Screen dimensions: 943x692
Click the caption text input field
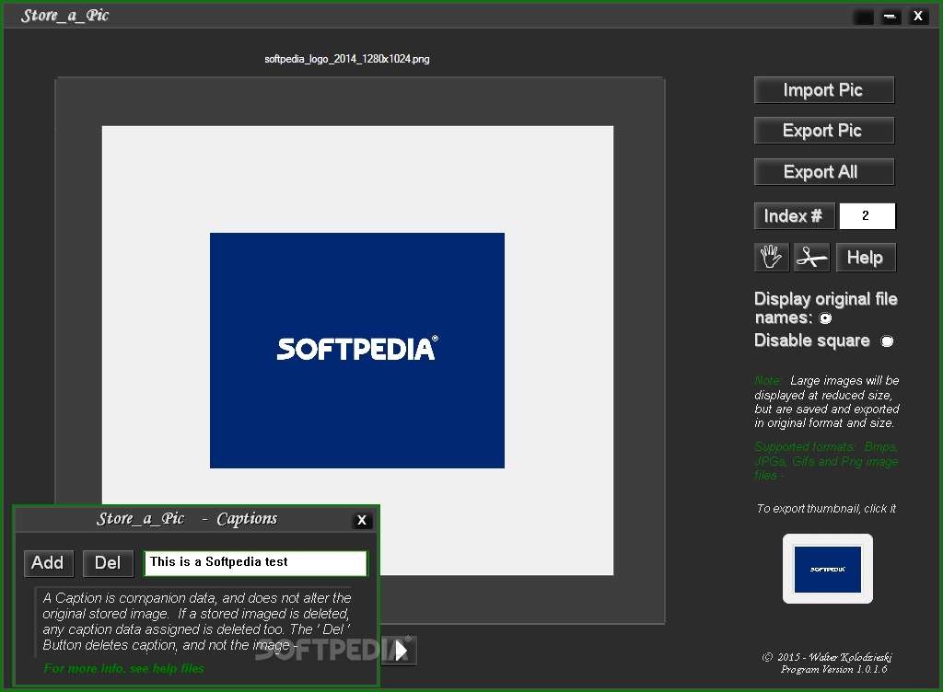click(255, 563)
